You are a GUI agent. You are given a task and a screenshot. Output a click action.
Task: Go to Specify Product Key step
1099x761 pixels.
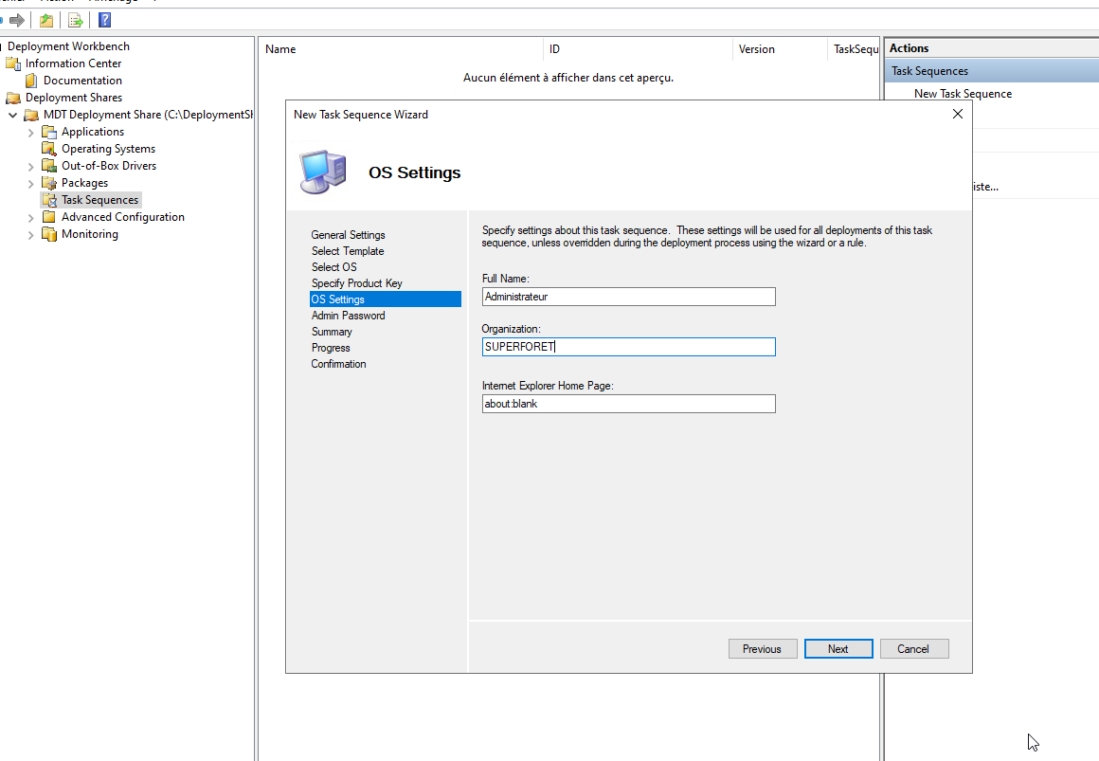(x=357, y=283)
